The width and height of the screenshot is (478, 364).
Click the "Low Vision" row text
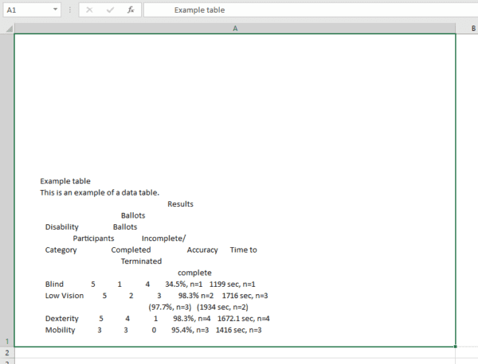tap(65, 296)
